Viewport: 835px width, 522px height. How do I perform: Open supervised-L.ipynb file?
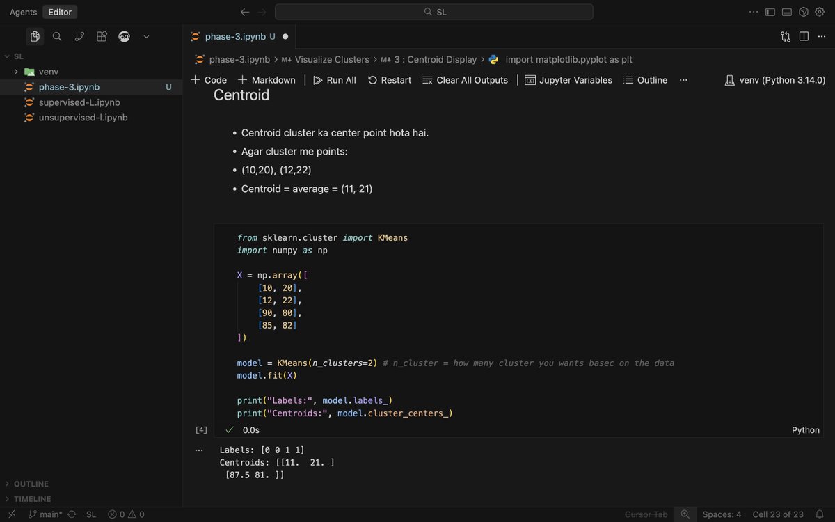point(90,102)
